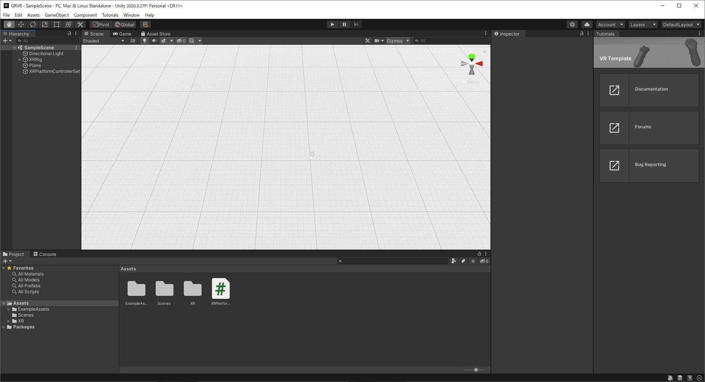
Task: Open the Bug Reporting link card
Action: click(649, 166)
